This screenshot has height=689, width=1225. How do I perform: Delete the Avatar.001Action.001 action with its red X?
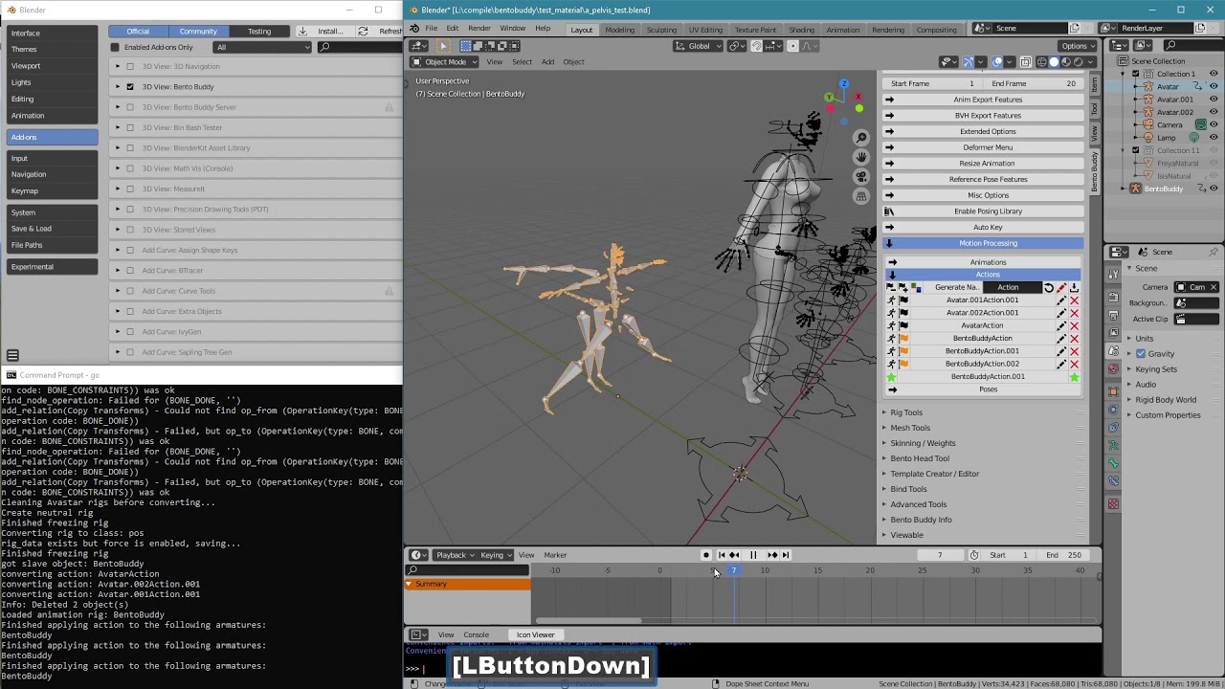[x=1074, y=300]
